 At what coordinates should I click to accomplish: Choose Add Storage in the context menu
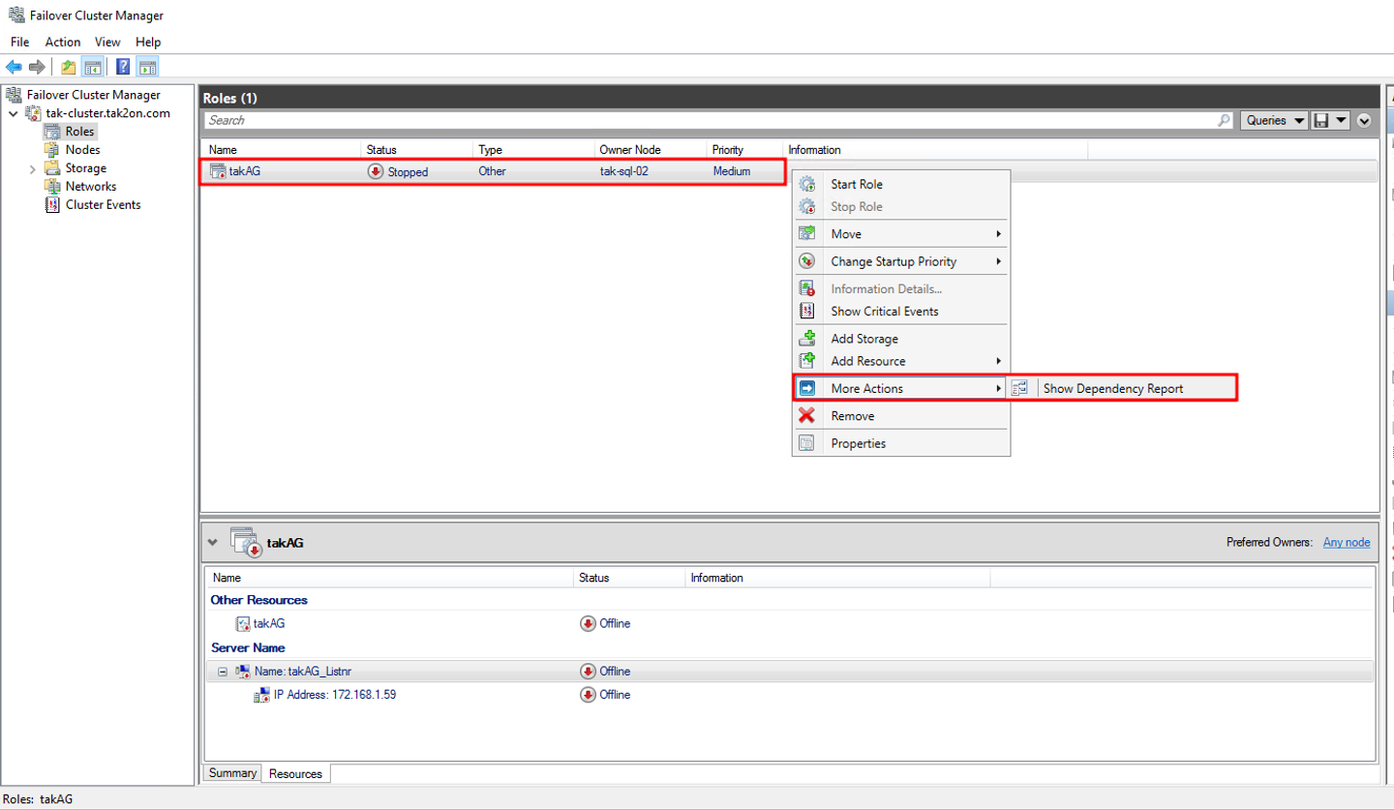tap(900, 339)
